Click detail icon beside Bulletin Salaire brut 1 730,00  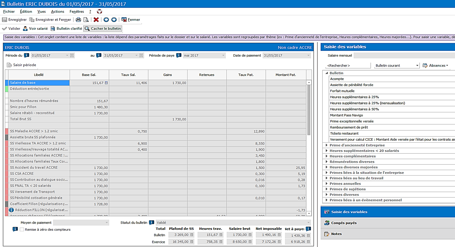[x=250, y=235]
